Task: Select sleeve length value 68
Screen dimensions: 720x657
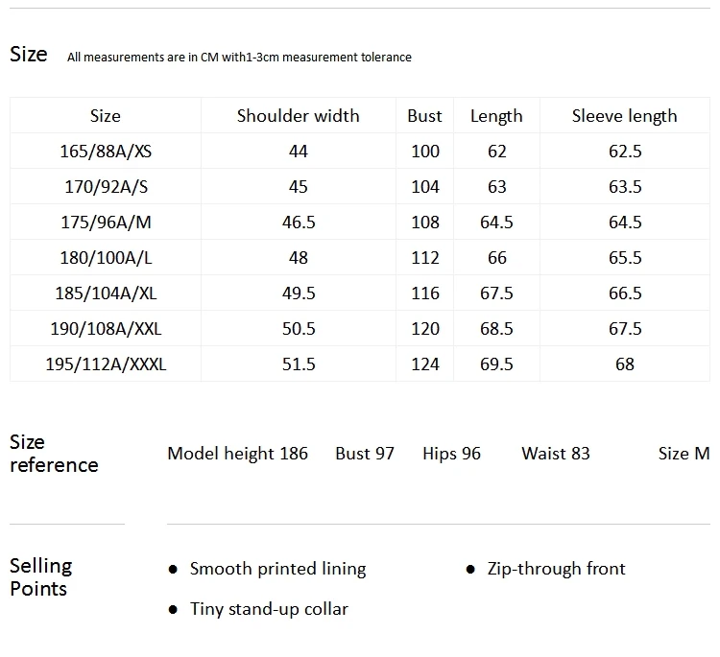Action: pyautogui.click(x=625, y=364)
